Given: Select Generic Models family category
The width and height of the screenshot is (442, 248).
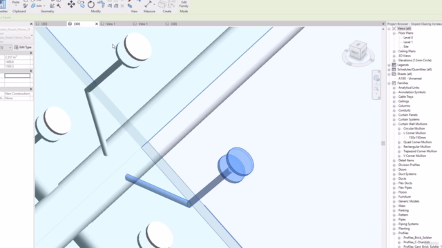Looking at the screenshot, I should (x=409, y=201).
